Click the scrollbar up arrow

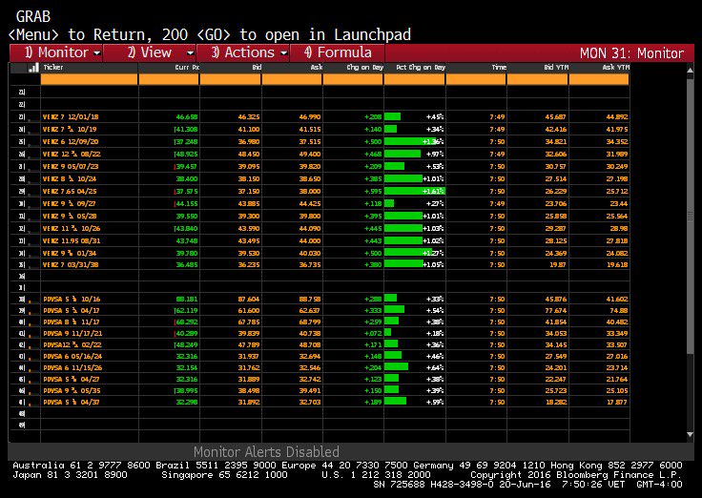click(690, 71)
